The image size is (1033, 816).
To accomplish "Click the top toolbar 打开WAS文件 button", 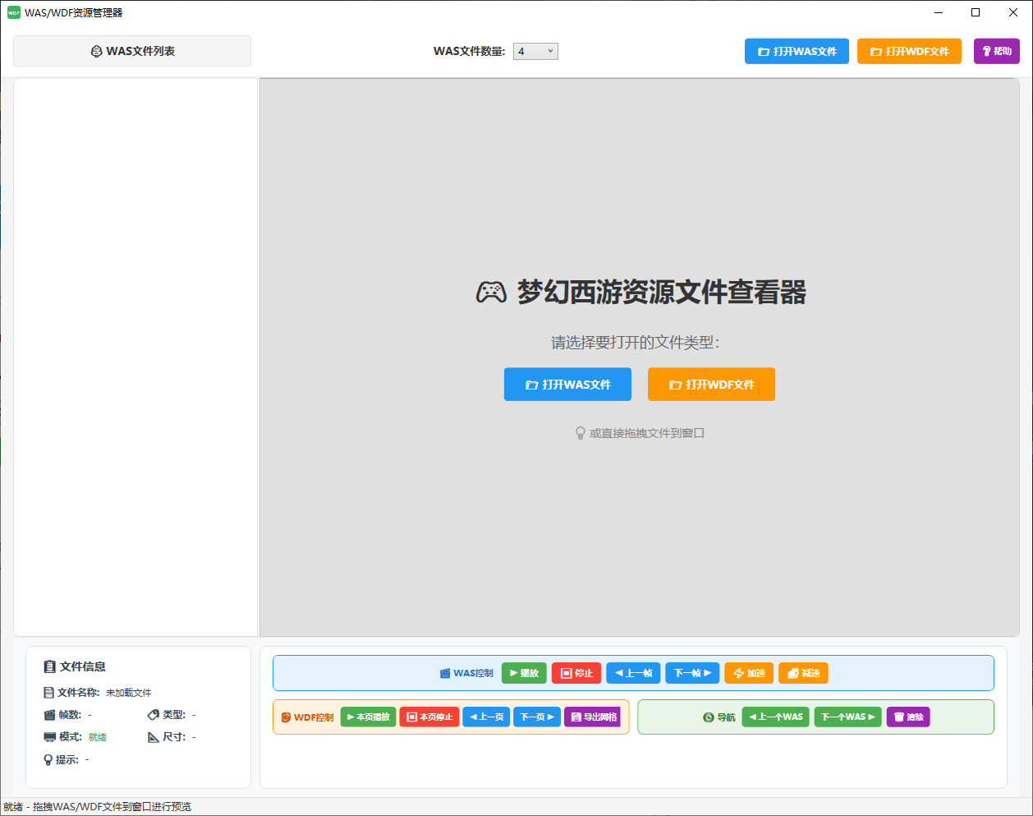I will coord(797,51).
